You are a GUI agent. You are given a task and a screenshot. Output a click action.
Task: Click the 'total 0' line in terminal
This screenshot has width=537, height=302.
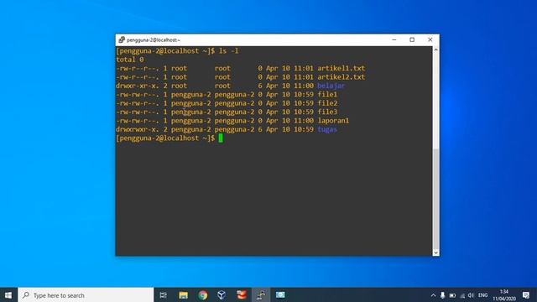click(x=130, y=60)
